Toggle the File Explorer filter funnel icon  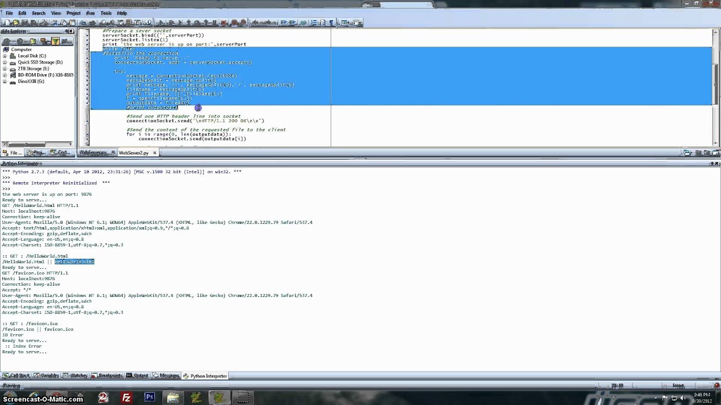pos(55,41)
